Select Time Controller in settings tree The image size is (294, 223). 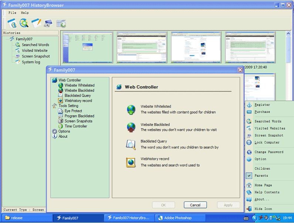click(76, 126)
